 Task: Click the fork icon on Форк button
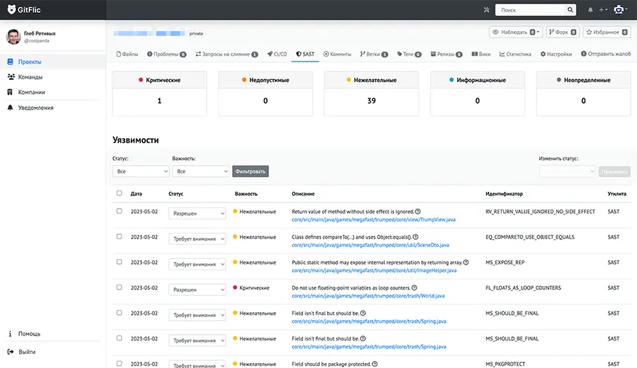(551, 32)
